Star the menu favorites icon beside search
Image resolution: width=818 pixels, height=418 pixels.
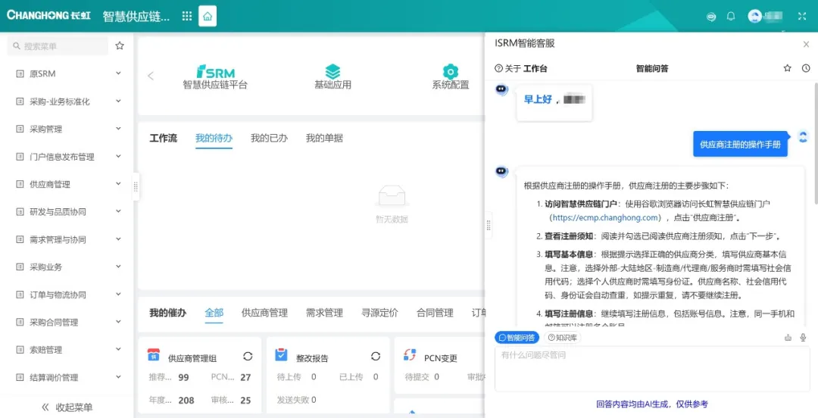tap(120, 46)
